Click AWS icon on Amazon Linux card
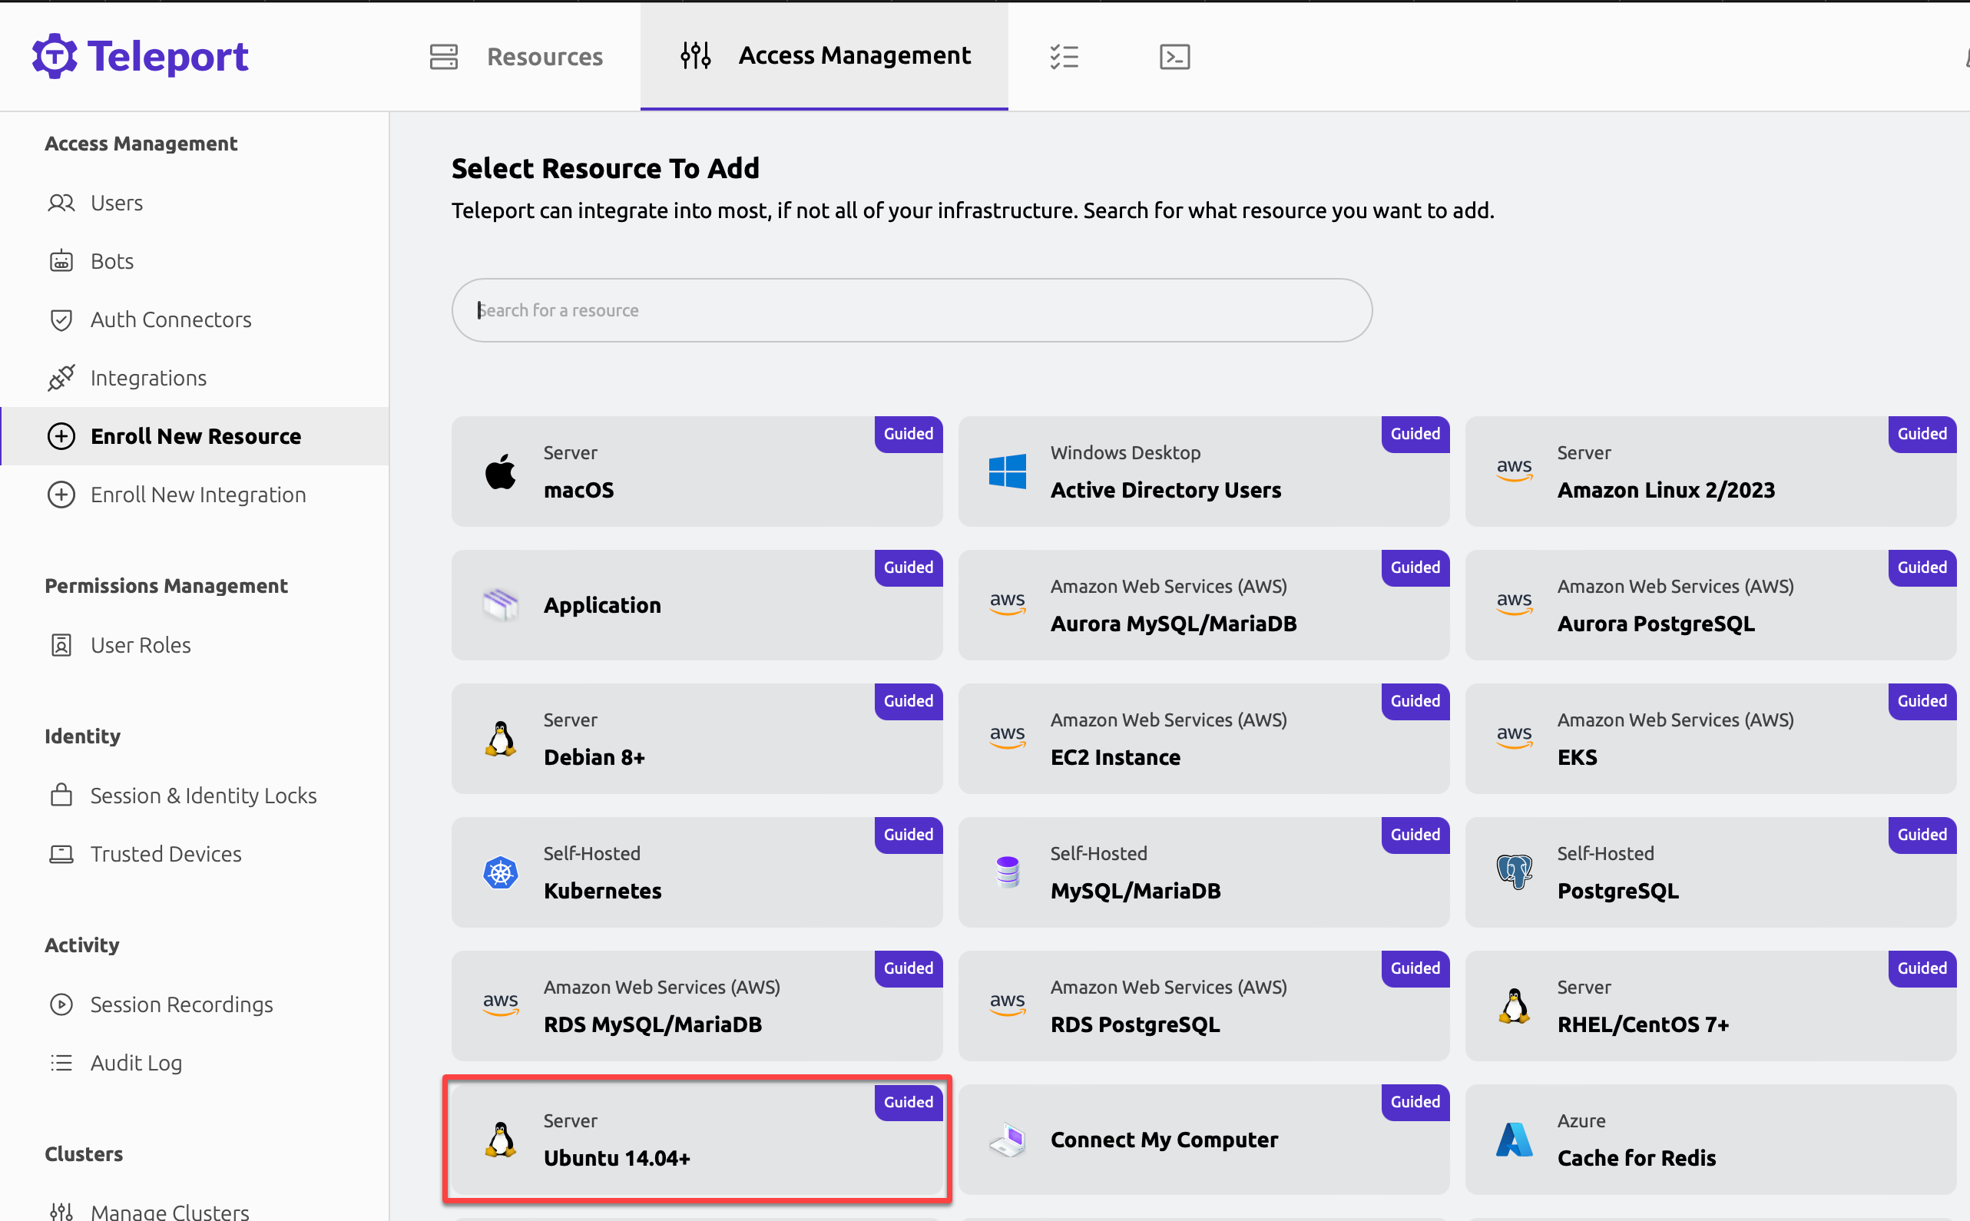The width and height of the screenshot is (1970, 1221). [x=1515, y=469]
